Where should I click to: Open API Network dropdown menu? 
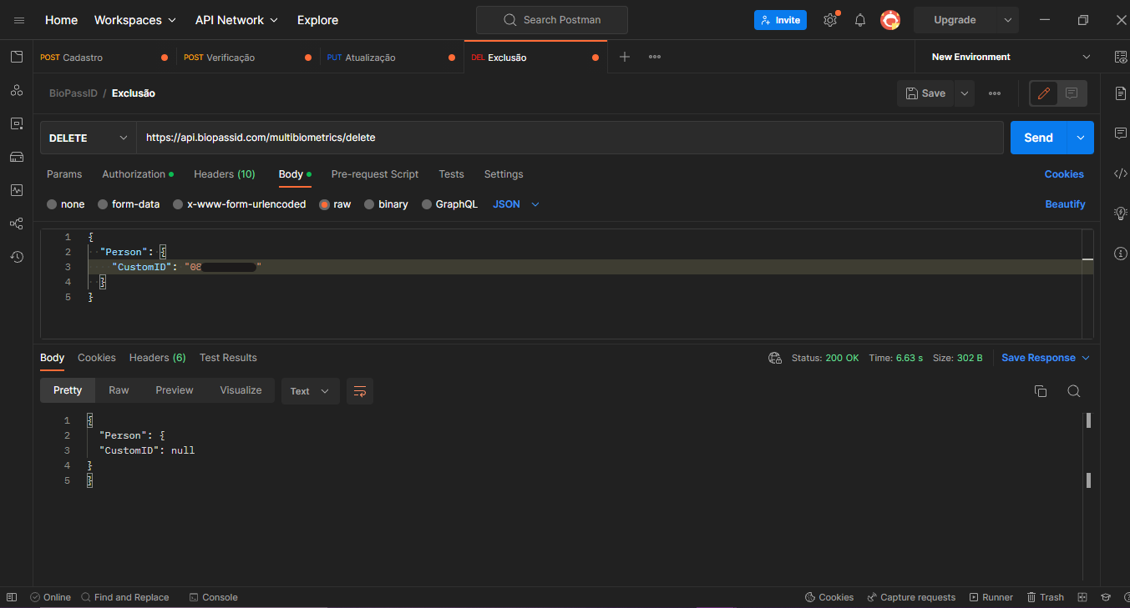(x=237, y=20)
